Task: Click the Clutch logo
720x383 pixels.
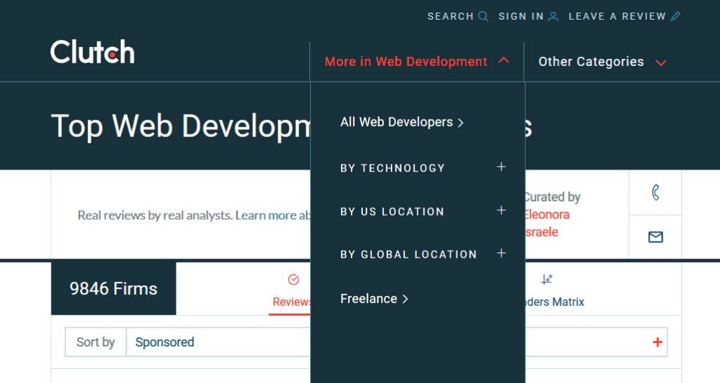Action: click(92, 51)
